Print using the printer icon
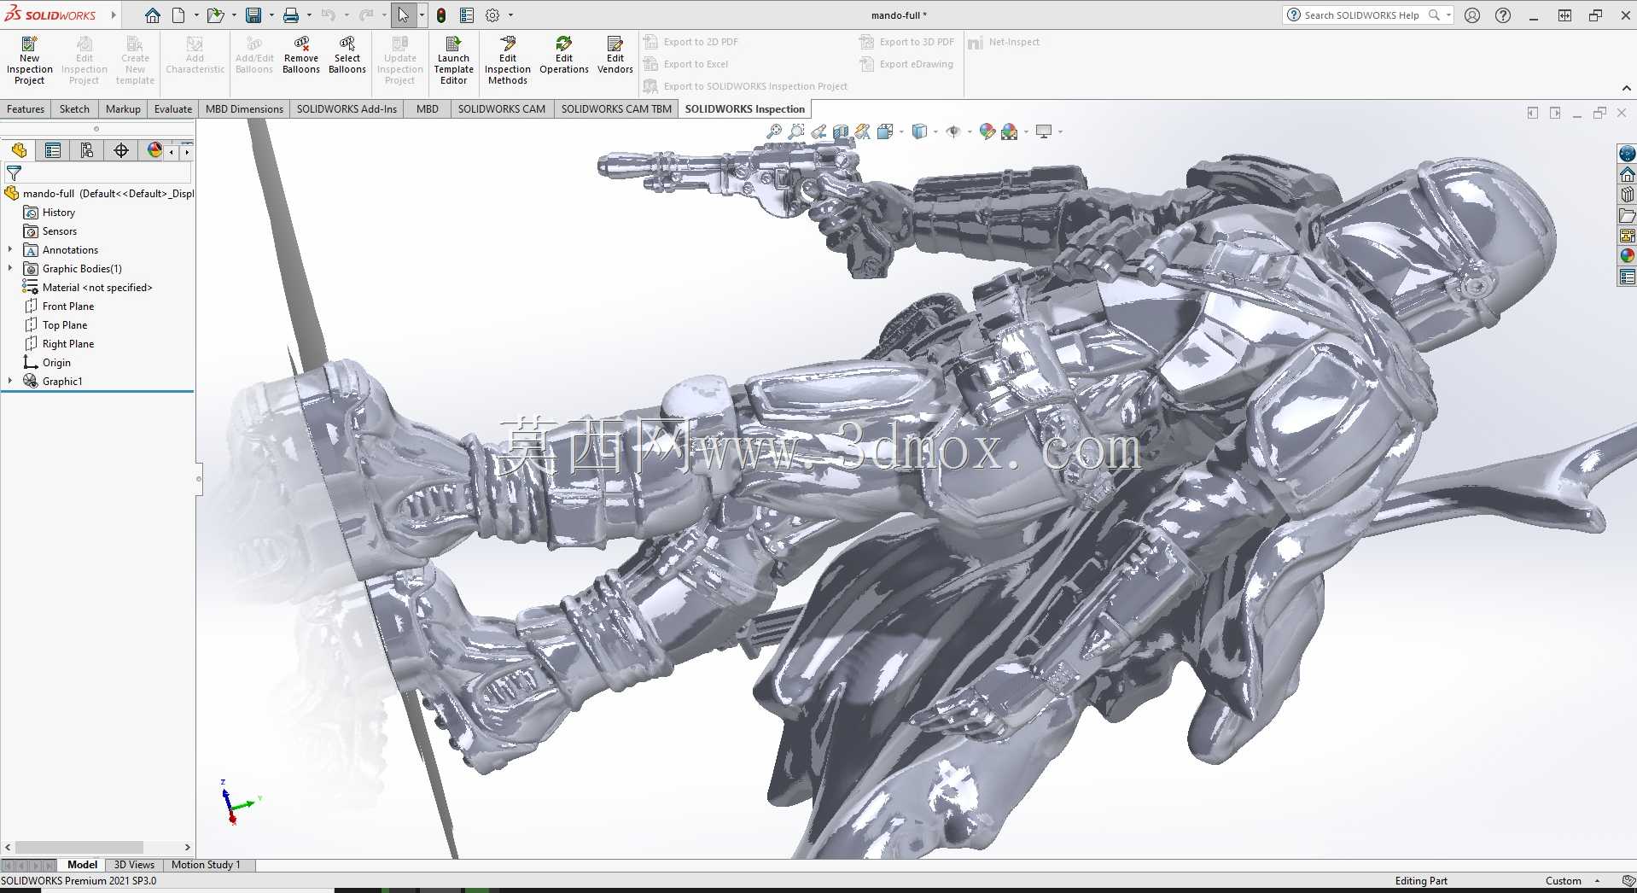The width and height of the screenshot is (1637, 893). [291, 15]
